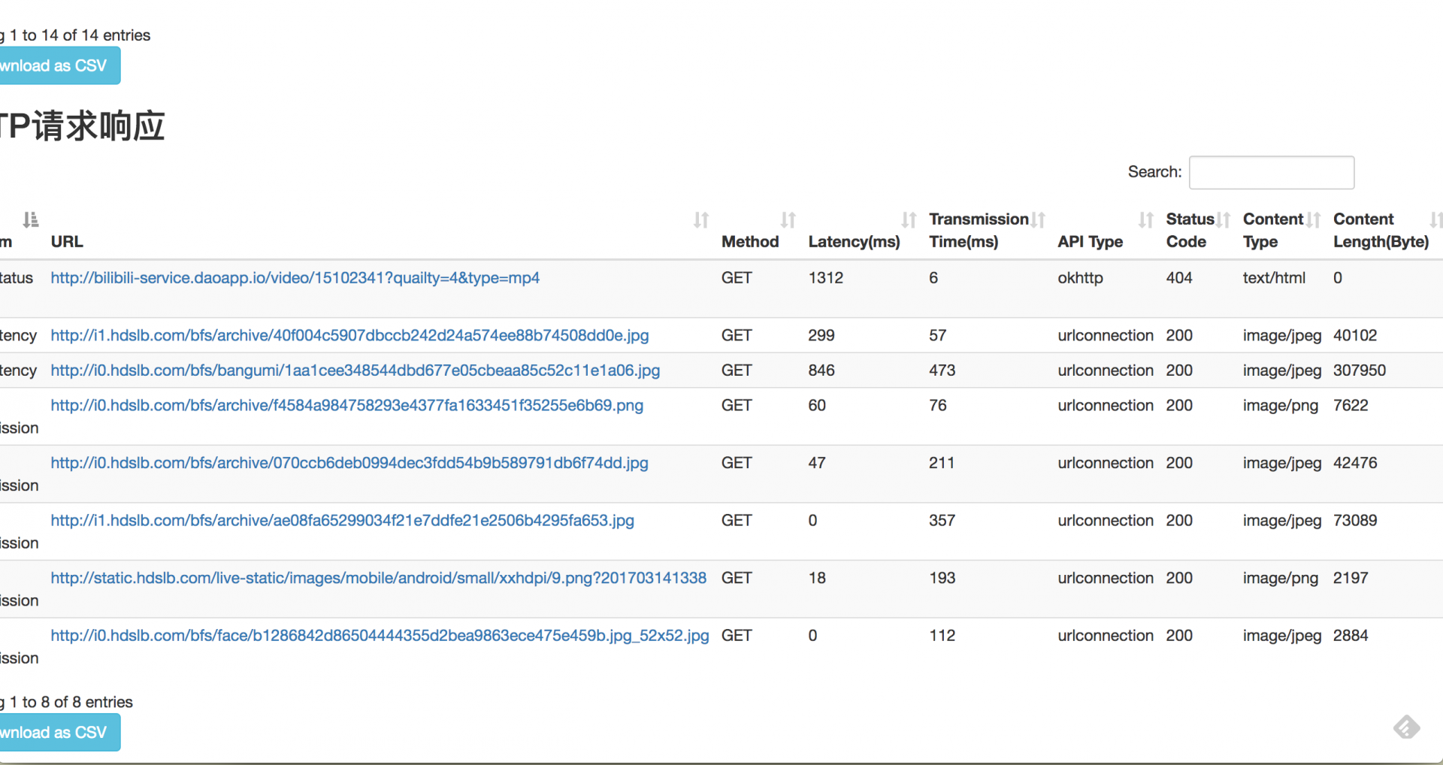This screenshot has width=1443, height=765.
Task: Sort by the Transmission Time column sort icon
Action: coord(1038,219)
